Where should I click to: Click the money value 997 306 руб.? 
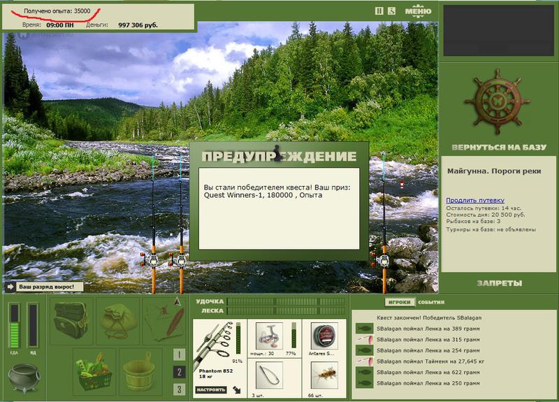click(x=138, y=25)
